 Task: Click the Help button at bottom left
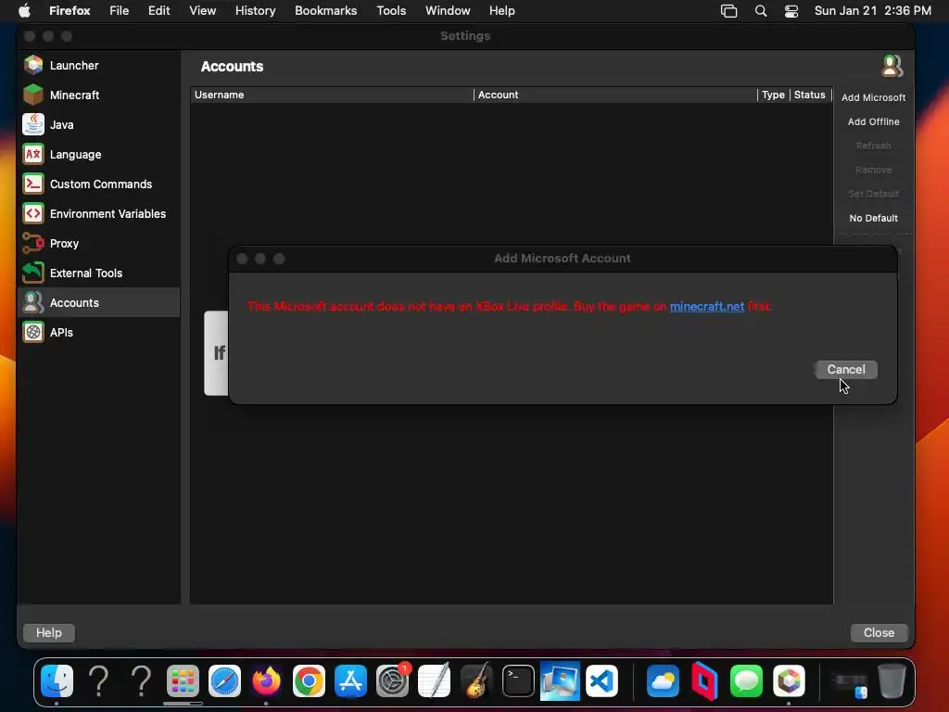tap(48, 632)
